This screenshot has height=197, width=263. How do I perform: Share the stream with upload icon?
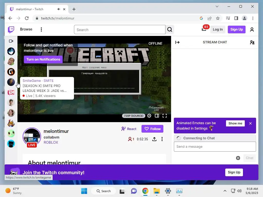pos(154,139)
